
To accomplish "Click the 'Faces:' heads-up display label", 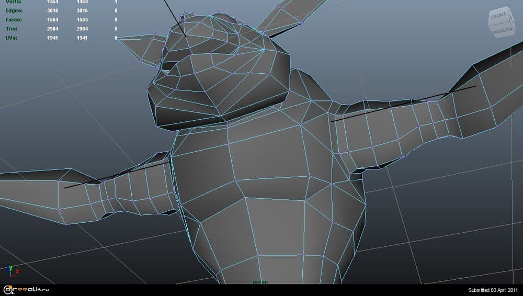I will click(x=14, y=20).
